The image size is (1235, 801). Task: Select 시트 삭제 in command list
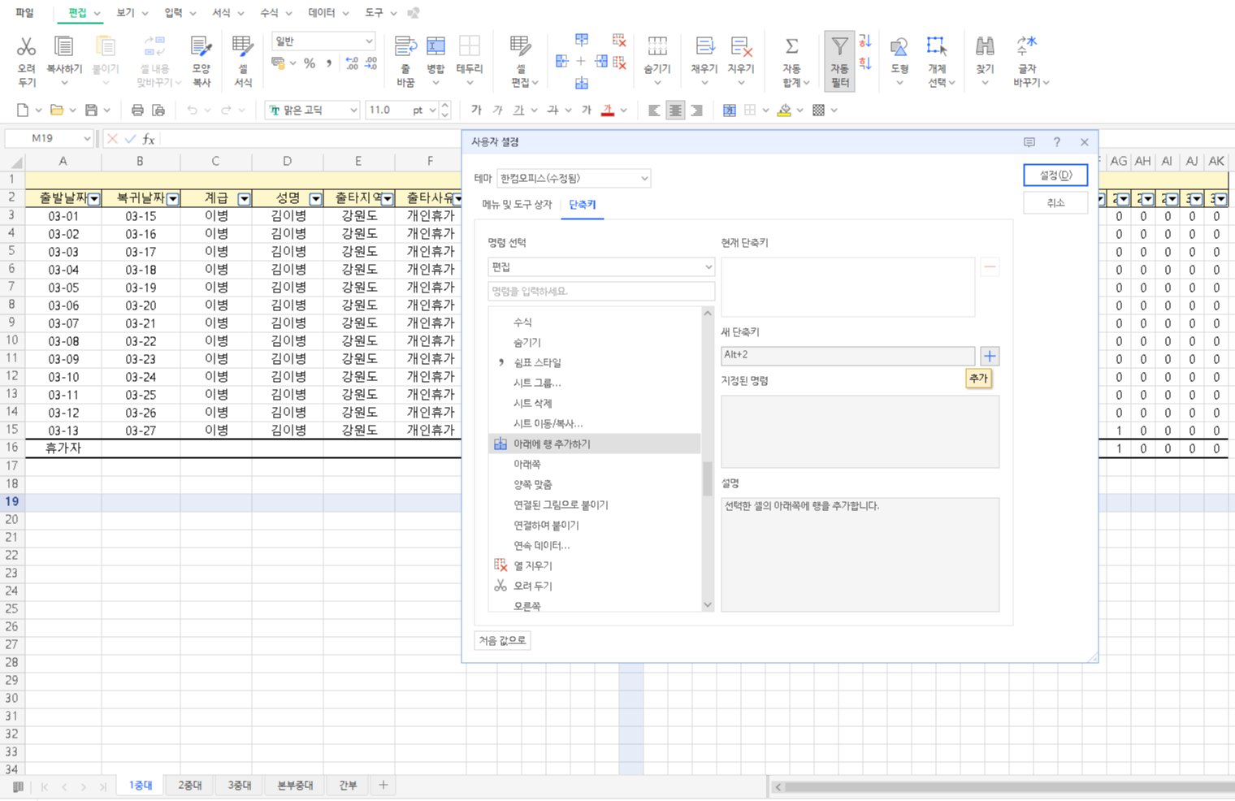(594, 403)
